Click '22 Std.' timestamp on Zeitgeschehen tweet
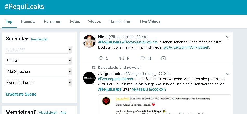 click(x=165, y=74)
